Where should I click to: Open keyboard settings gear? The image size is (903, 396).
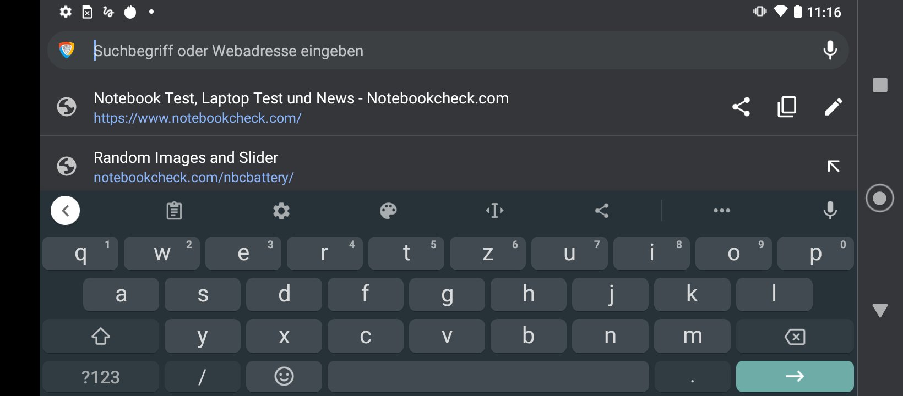[281, 211]
